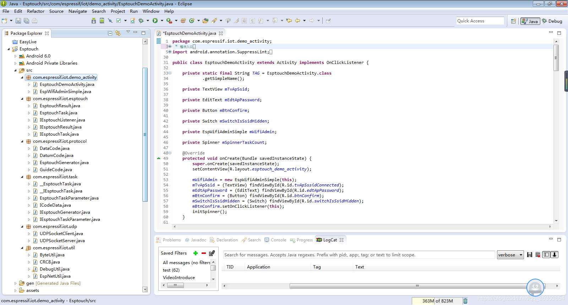
Task: Expand the Android 6.0 library node
Action: (x=15, y=56)
